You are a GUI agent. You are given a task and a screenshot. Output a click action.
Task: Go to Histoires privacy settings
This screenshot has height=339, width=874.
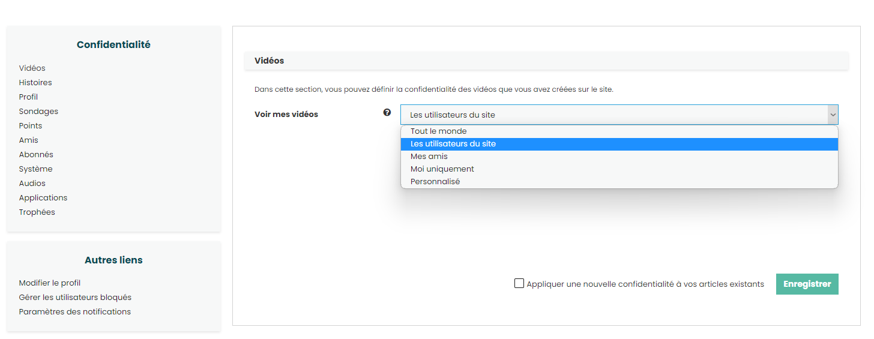(x=35, y=83)
